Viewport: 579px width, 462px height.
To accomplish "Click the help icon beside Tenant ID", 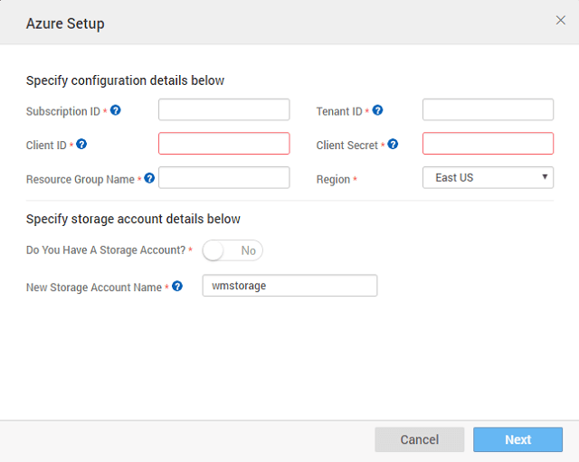I will click(x=378, y=110).
